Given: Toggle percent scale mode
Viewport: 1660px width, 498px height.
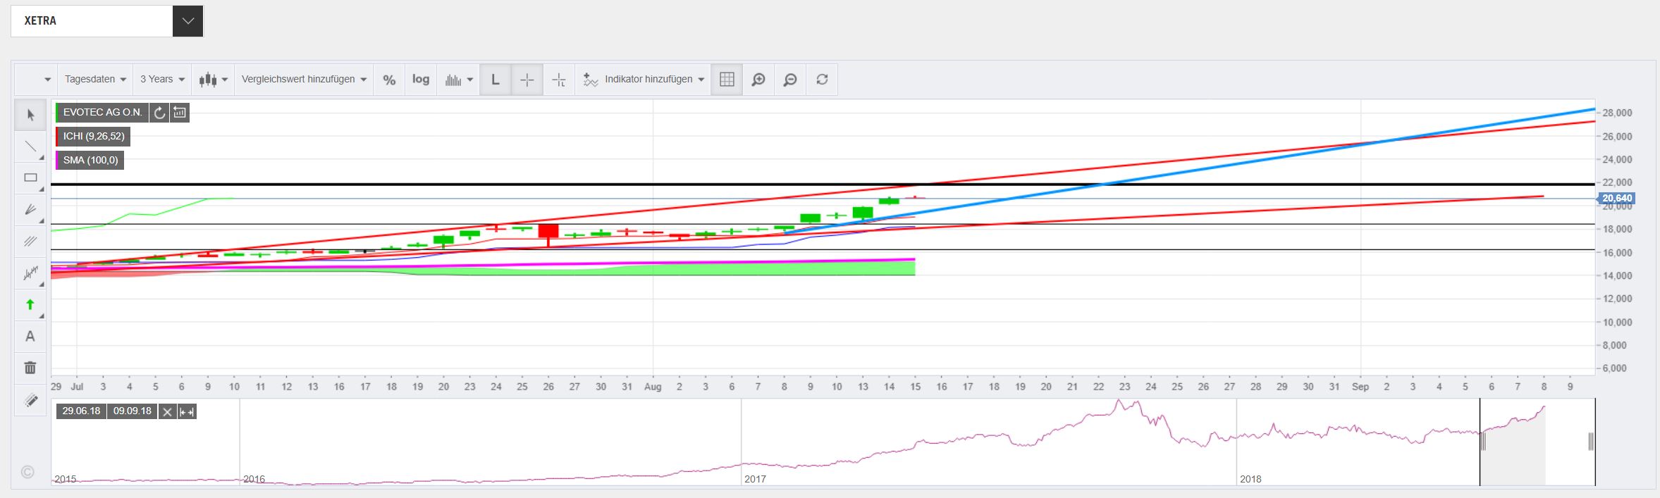Looking at the screenshot, I should 389,80.
